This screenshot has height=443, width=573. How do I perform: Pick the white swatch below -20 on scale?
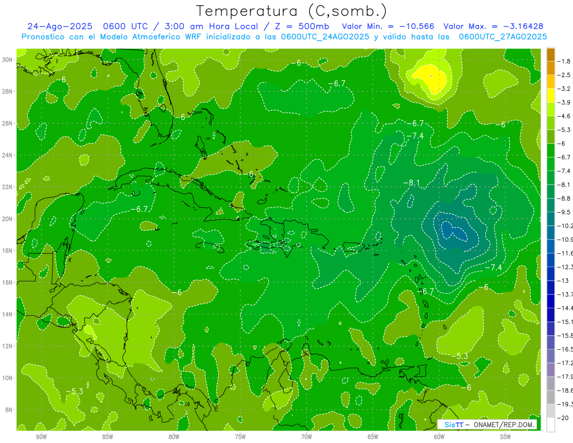(x=551, y=425)
